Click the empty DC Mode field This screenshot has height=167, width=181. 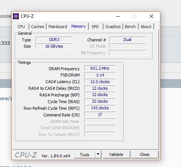127,46
